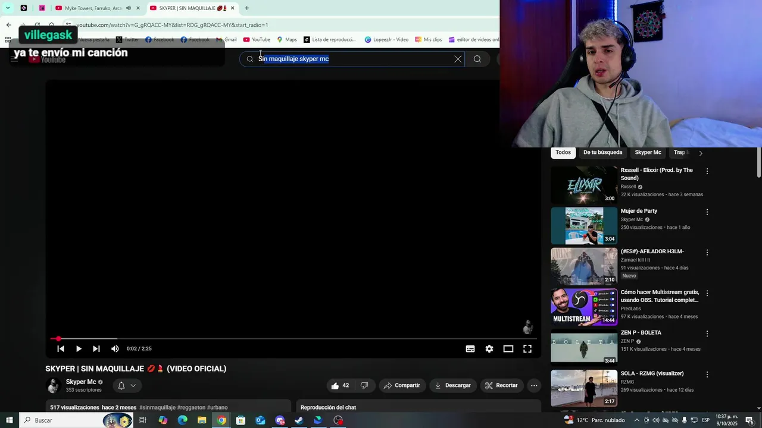Image resolution: width=762 pixels, height=428 pixels.
Task: Select the Todos filter chip
Action: tap(563, 152)
